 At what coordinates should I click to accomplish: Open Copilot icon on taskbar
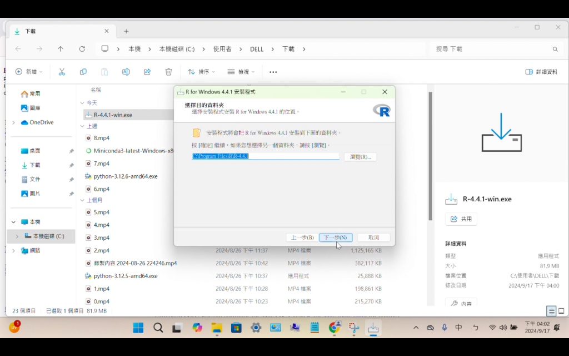pos(197,328)
